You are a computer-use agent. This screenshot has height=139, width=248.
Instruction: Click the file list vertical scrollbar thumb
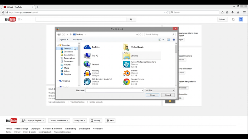click(176, 49)
